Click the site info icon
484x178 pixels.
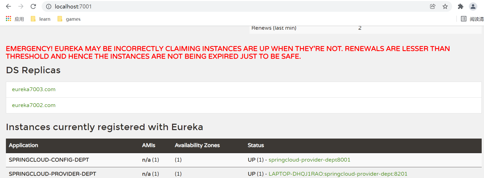[x=49, y=7]
